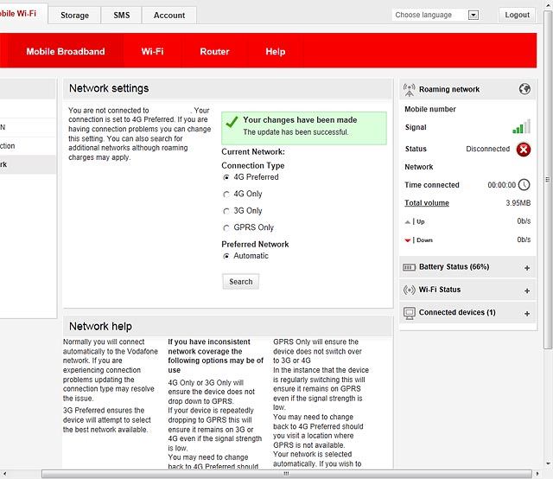553x479 pixels.
Task: Click the vertical scrollbar thumb
Action: coord(548,179)
